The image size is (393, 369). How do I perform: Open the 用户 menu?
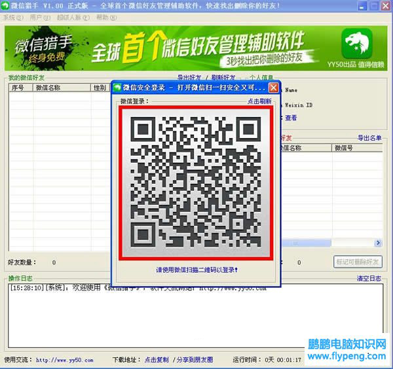[40, 18]
